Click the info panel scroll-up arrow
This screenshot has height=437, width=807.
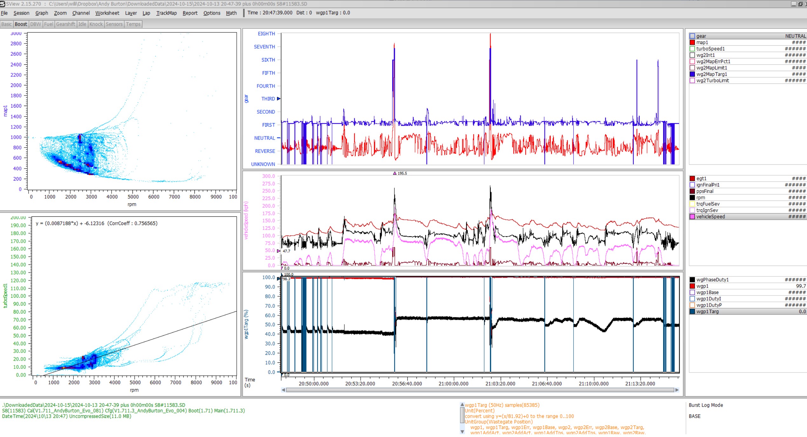point(462,405)
